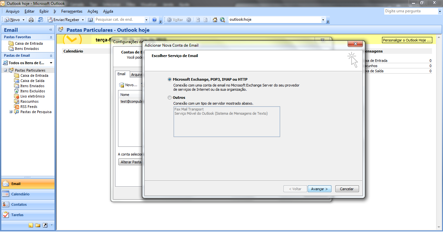Open the Editar menu
Viewport: 443px width, 232px height.
pos(30,11)
